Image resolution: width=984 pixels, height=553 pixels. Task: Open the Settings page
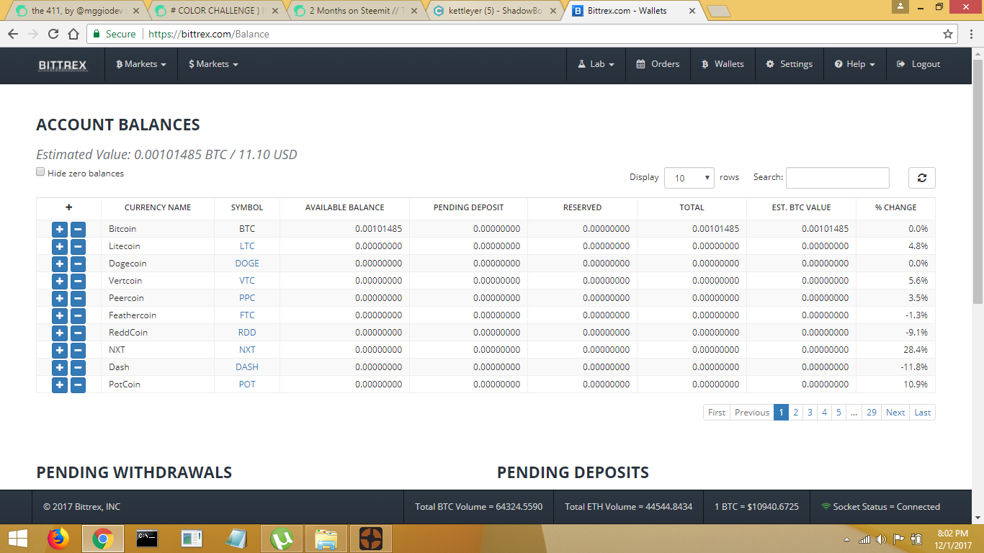click(789, 64)
